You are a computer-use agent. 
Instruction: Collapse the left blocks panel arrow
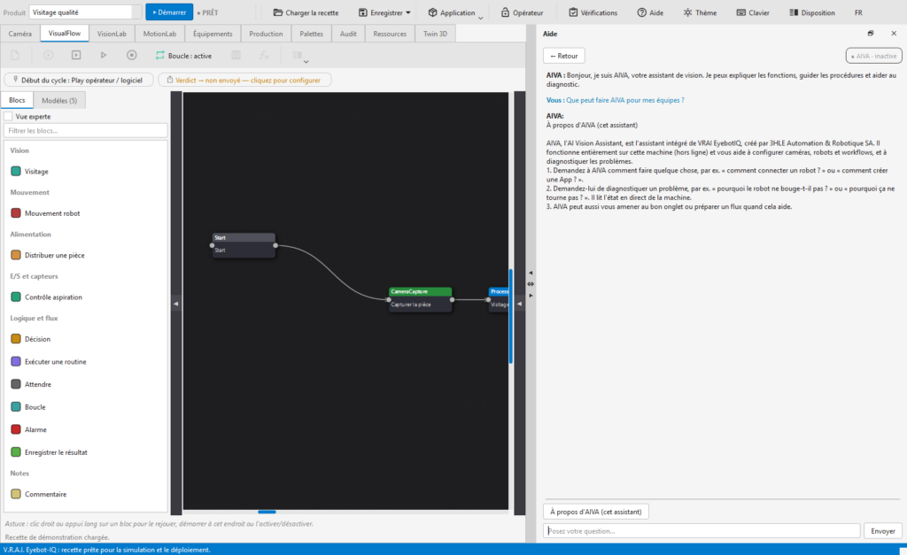[x=176, y=304]
